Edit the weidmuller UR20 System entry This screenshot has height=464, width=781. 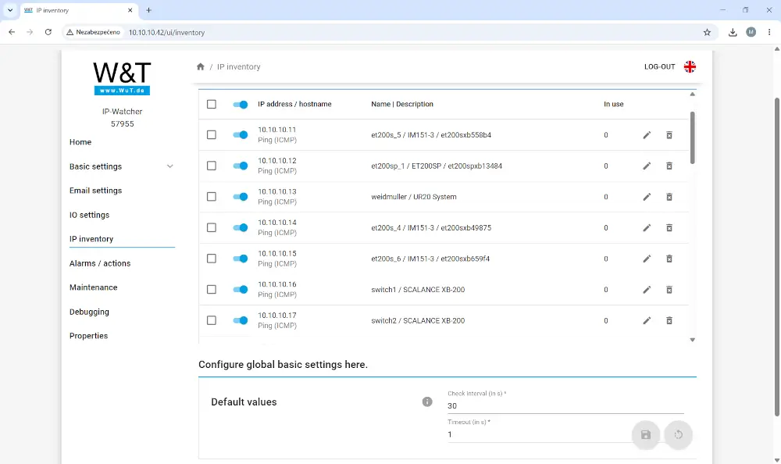[647, 197]
